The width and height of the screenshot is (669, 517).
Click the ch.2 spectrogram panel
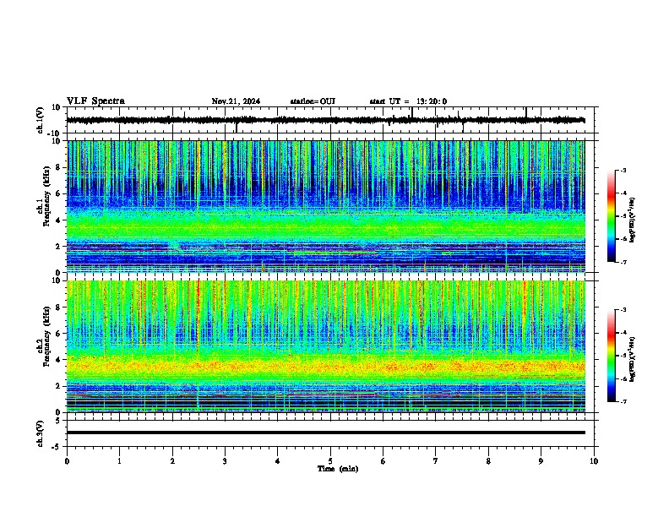pos(326,346)
